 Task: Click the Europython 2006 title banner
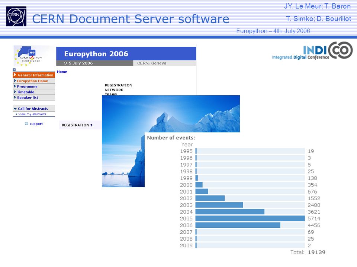click(126, 53)
